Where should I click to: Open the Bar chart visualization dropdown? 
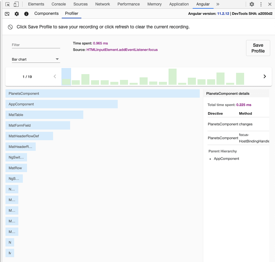click(36, 59)
